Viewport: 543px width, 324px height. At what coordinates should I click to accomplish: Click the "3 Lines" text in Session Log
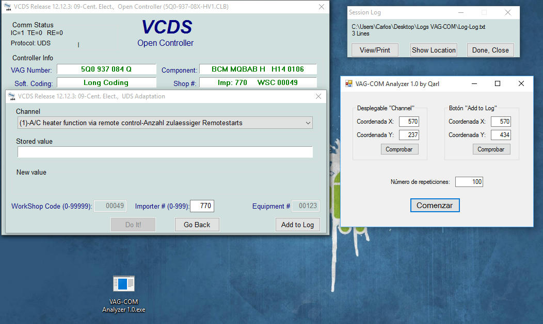pyautogui.click(x=360, y=33)
